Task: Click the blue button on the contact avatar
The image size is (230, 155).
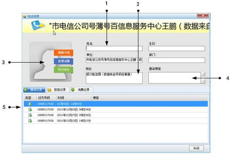Action: click(x=63, y=61)
